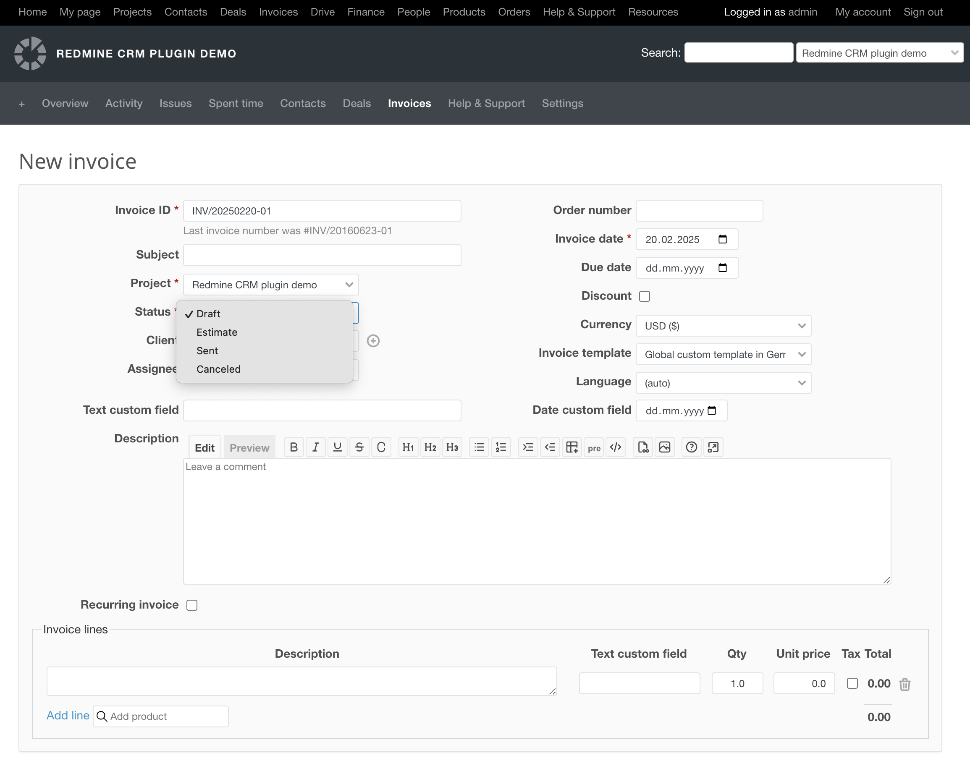
Task: Click the add new client plus icon
Action: click(373, 340)
